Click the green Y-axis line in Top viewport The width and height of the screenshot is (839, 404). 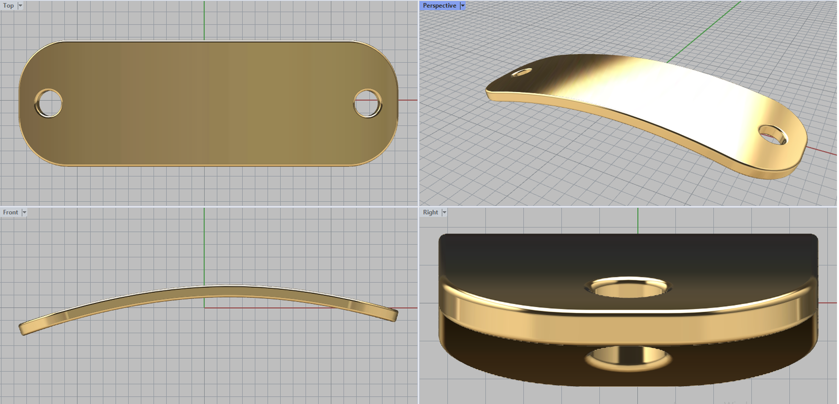[x=204, y=21]
